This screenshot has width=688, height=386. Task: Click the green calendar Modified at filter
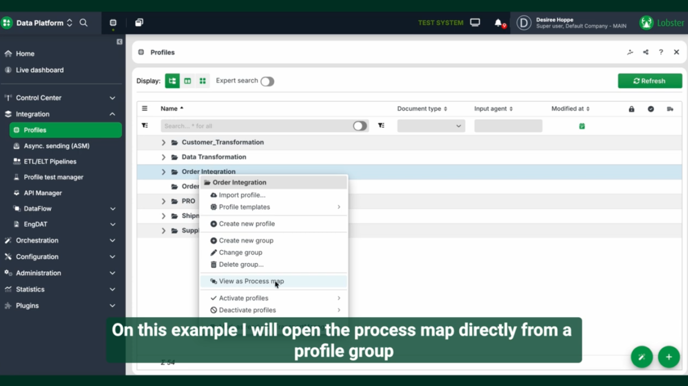click(582, 126)
